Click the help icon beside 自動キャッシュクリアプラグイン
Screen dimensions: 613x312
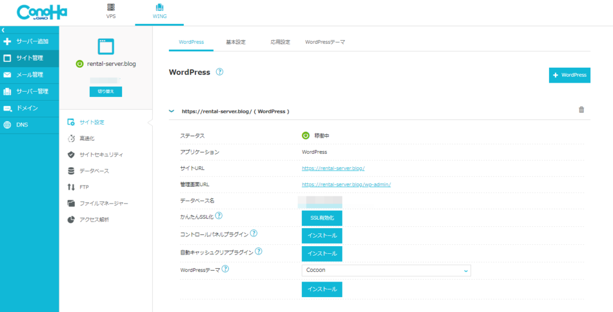click(x=258, y=252)
